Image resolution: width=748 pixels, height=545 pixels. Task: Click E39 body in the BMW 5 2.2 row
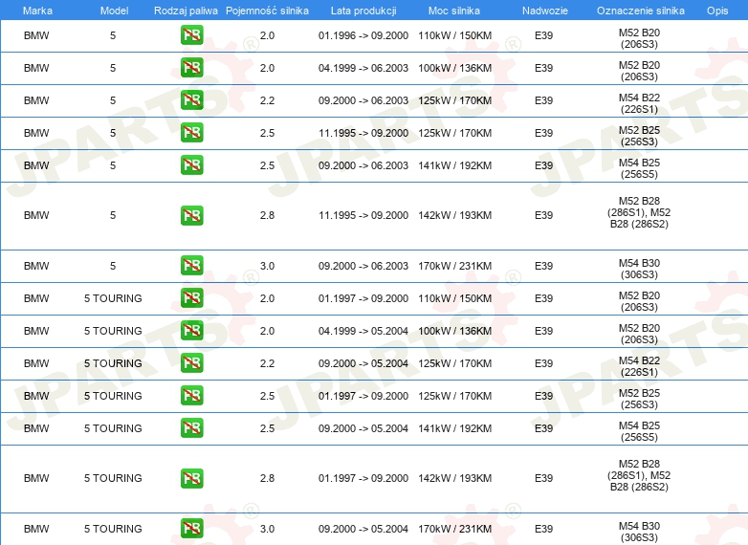click(x=544, y=100)
